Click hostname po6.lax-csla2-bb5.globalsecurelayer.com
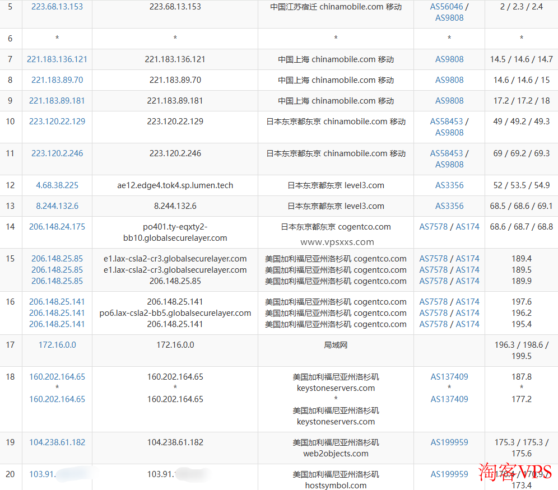 tap(175, 313)
